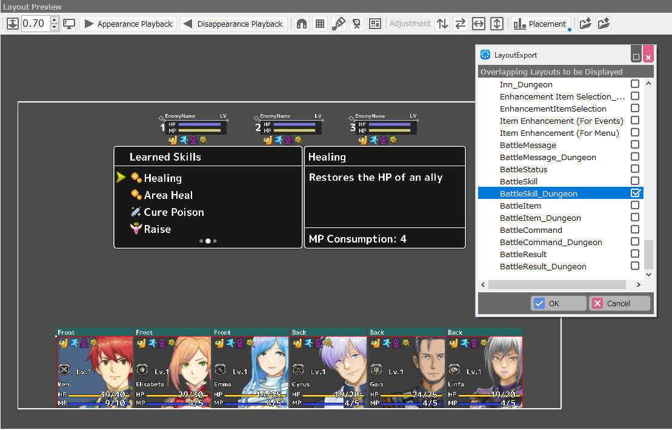This screenshot has height=430, width=672.
Task: Uncheck BattleSkill_Dungeon in the layout list
Action: coord(635,193)
